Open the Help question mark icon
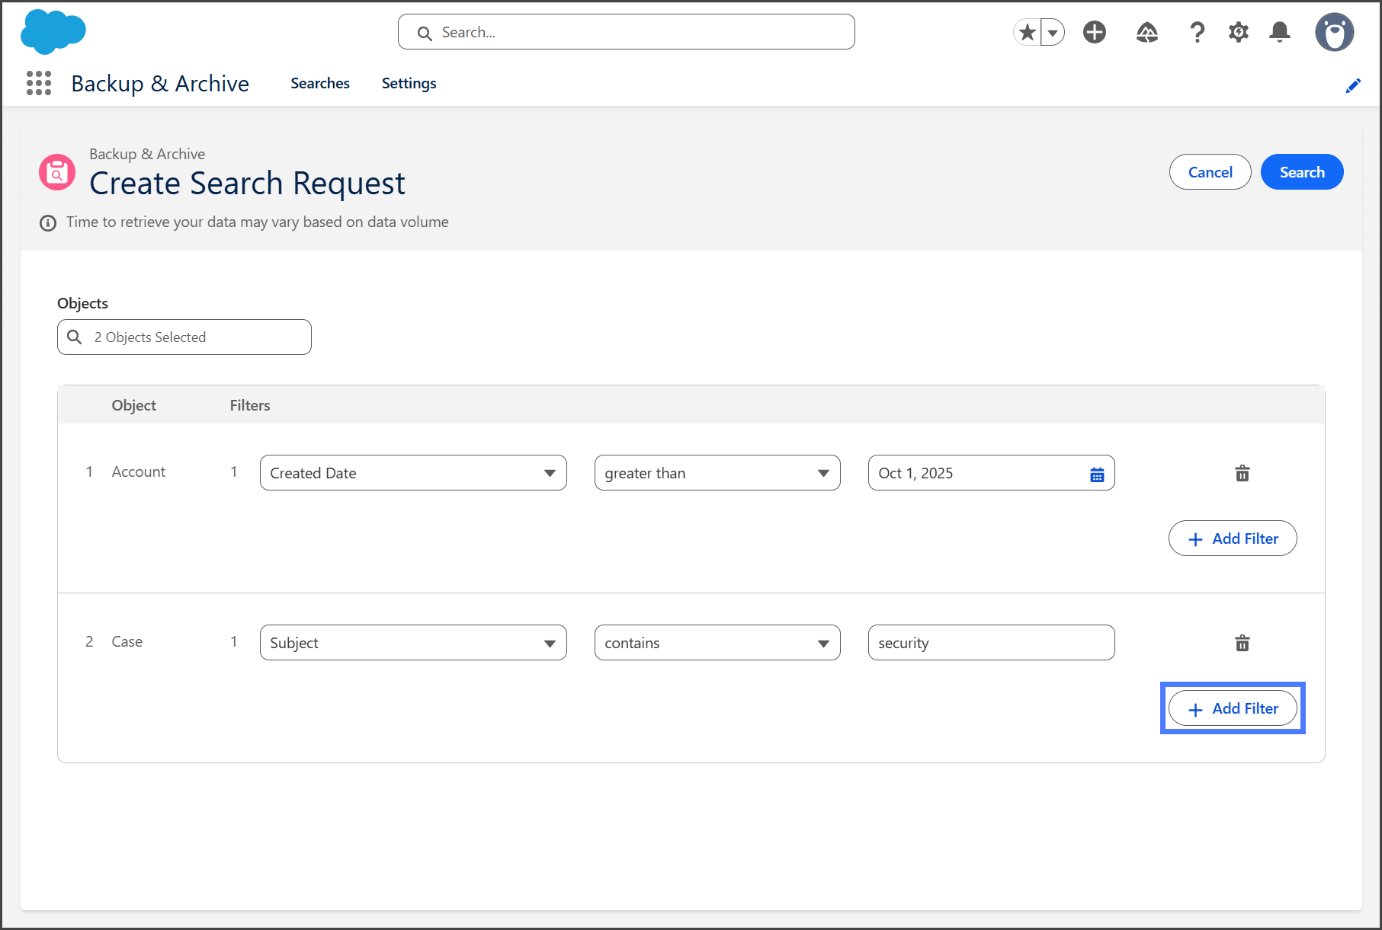 coord(1197,32)
